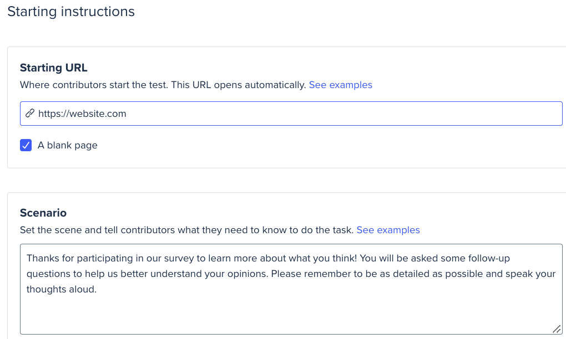566x339 pixels.
Task: Click the link icon in the URL field
Action: tap(30, 114)
